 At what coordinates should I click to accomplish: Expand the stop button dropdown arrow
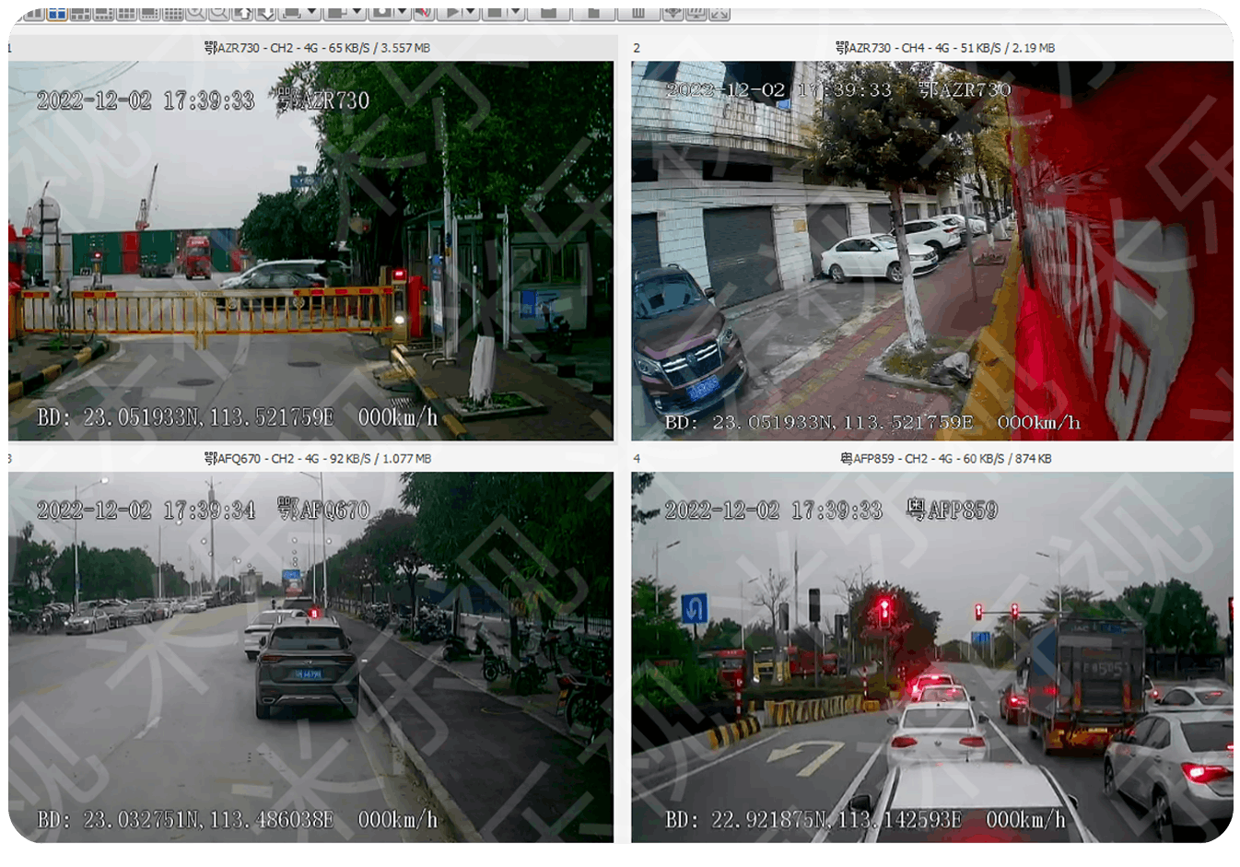(x=516, y=13)
